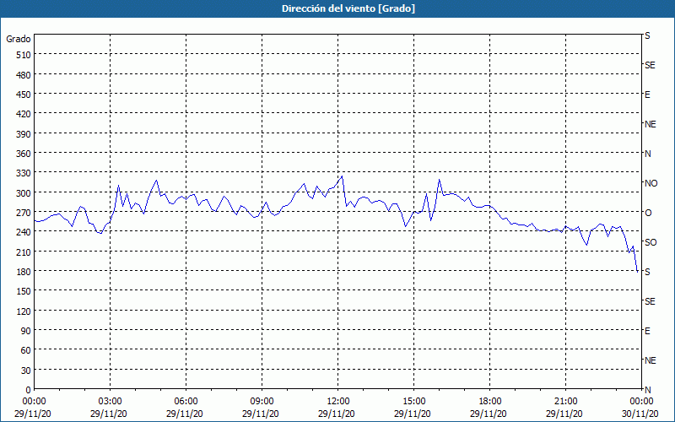Click the 30 degree axis label
675x422 pixels.
coord(26,371)
